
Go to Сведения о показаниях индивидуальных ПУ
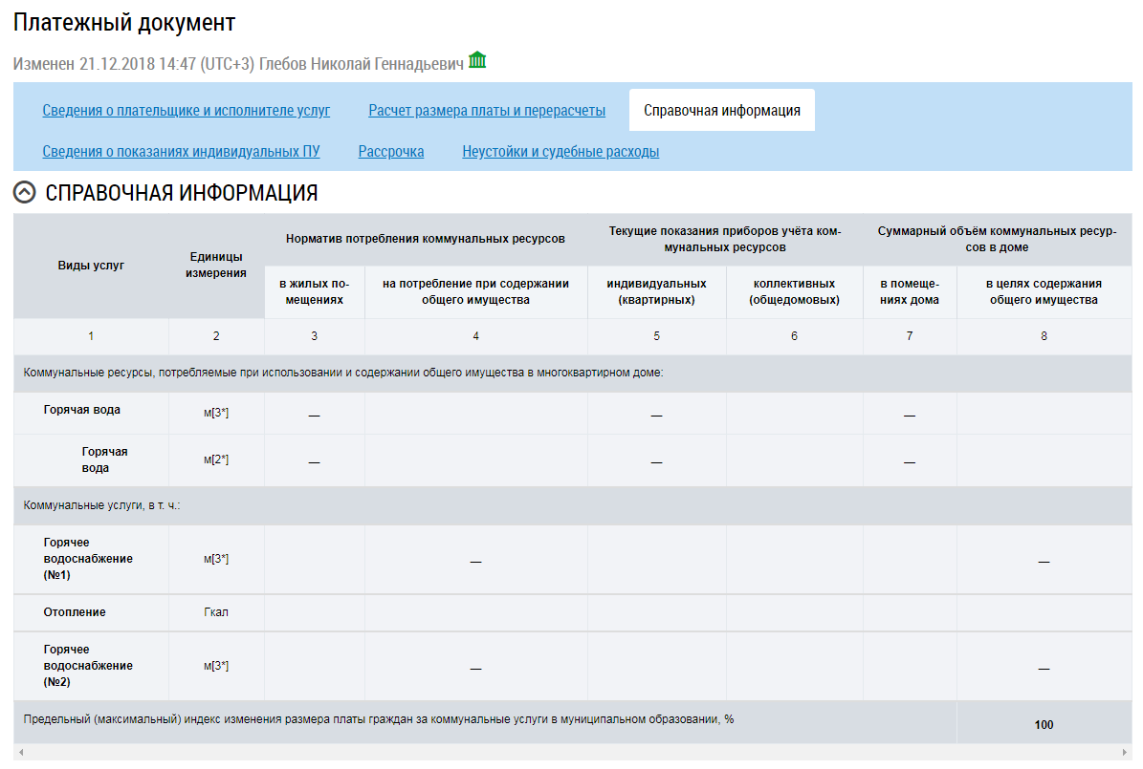pos(181,152)
